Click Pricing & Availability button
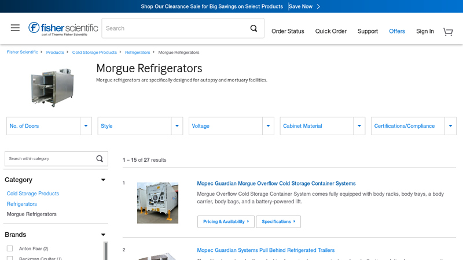463x260 pixels. click(226, 222)
